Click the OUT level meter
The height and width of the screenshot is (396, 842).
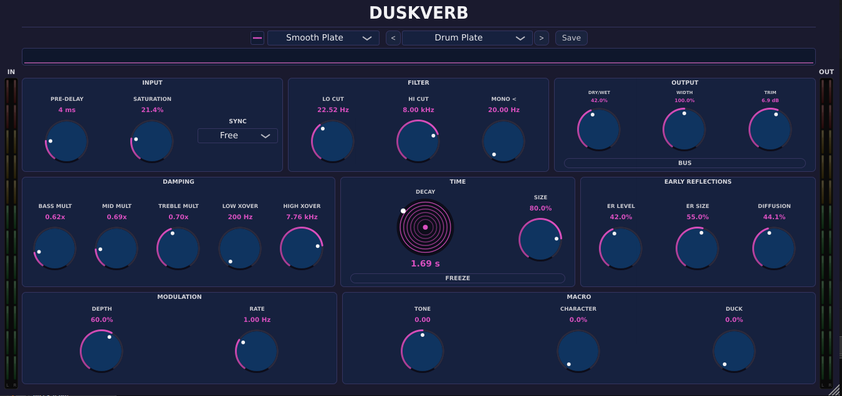(x=826, y=233)
